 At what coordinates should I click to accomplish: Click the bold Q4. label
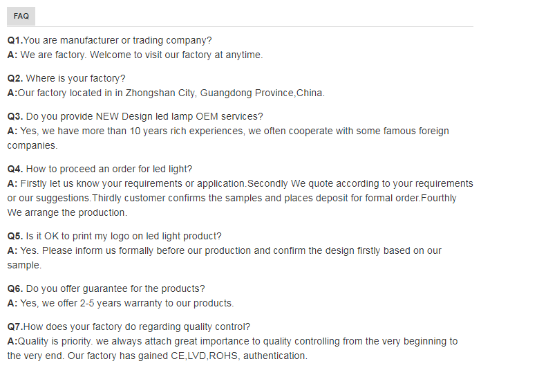point(15,169)
